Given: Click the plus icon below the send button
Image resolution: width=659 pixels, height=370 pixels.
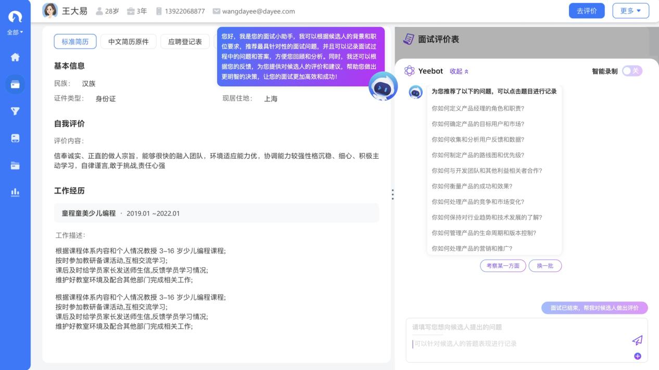Looking at the screenshot, I should 637,356.
